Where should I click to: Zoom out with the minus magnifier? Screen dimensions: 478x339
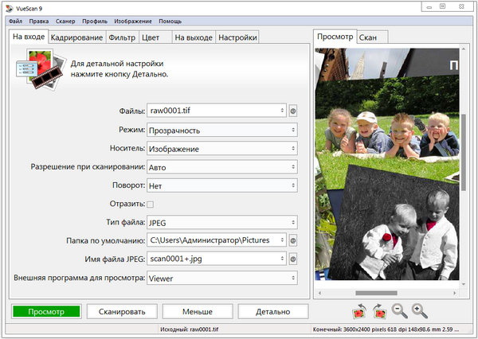(x=399, y=311)
